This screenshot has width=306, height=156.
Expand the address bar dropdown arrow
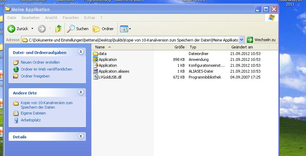click(x=241, y=40)
